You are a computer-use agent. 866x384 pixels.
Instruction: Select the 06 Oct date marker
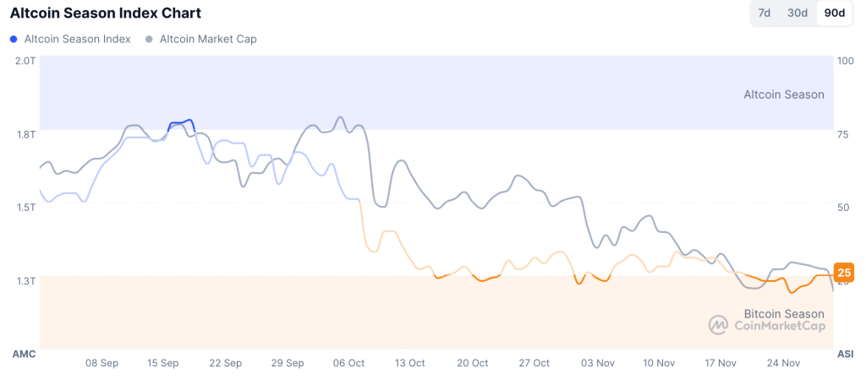pyautogui.click(x=348, y=363)
